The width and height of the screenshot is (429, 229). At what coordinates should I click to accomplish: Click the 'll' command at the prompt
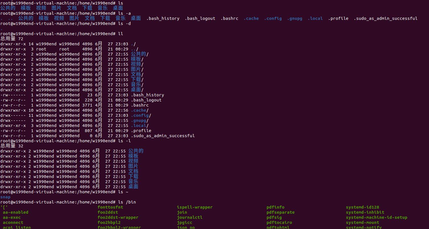point(120,34)
